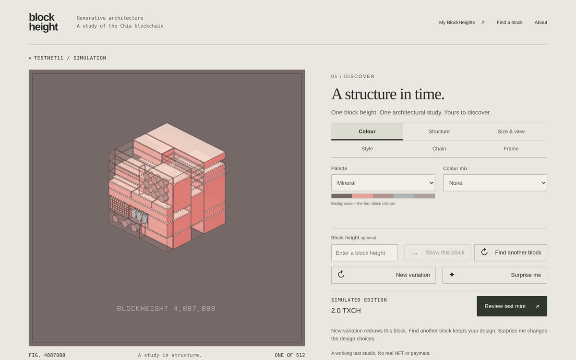Switch to the Structure tab
The width and height of the screenshot is (576, 360).
439,132
